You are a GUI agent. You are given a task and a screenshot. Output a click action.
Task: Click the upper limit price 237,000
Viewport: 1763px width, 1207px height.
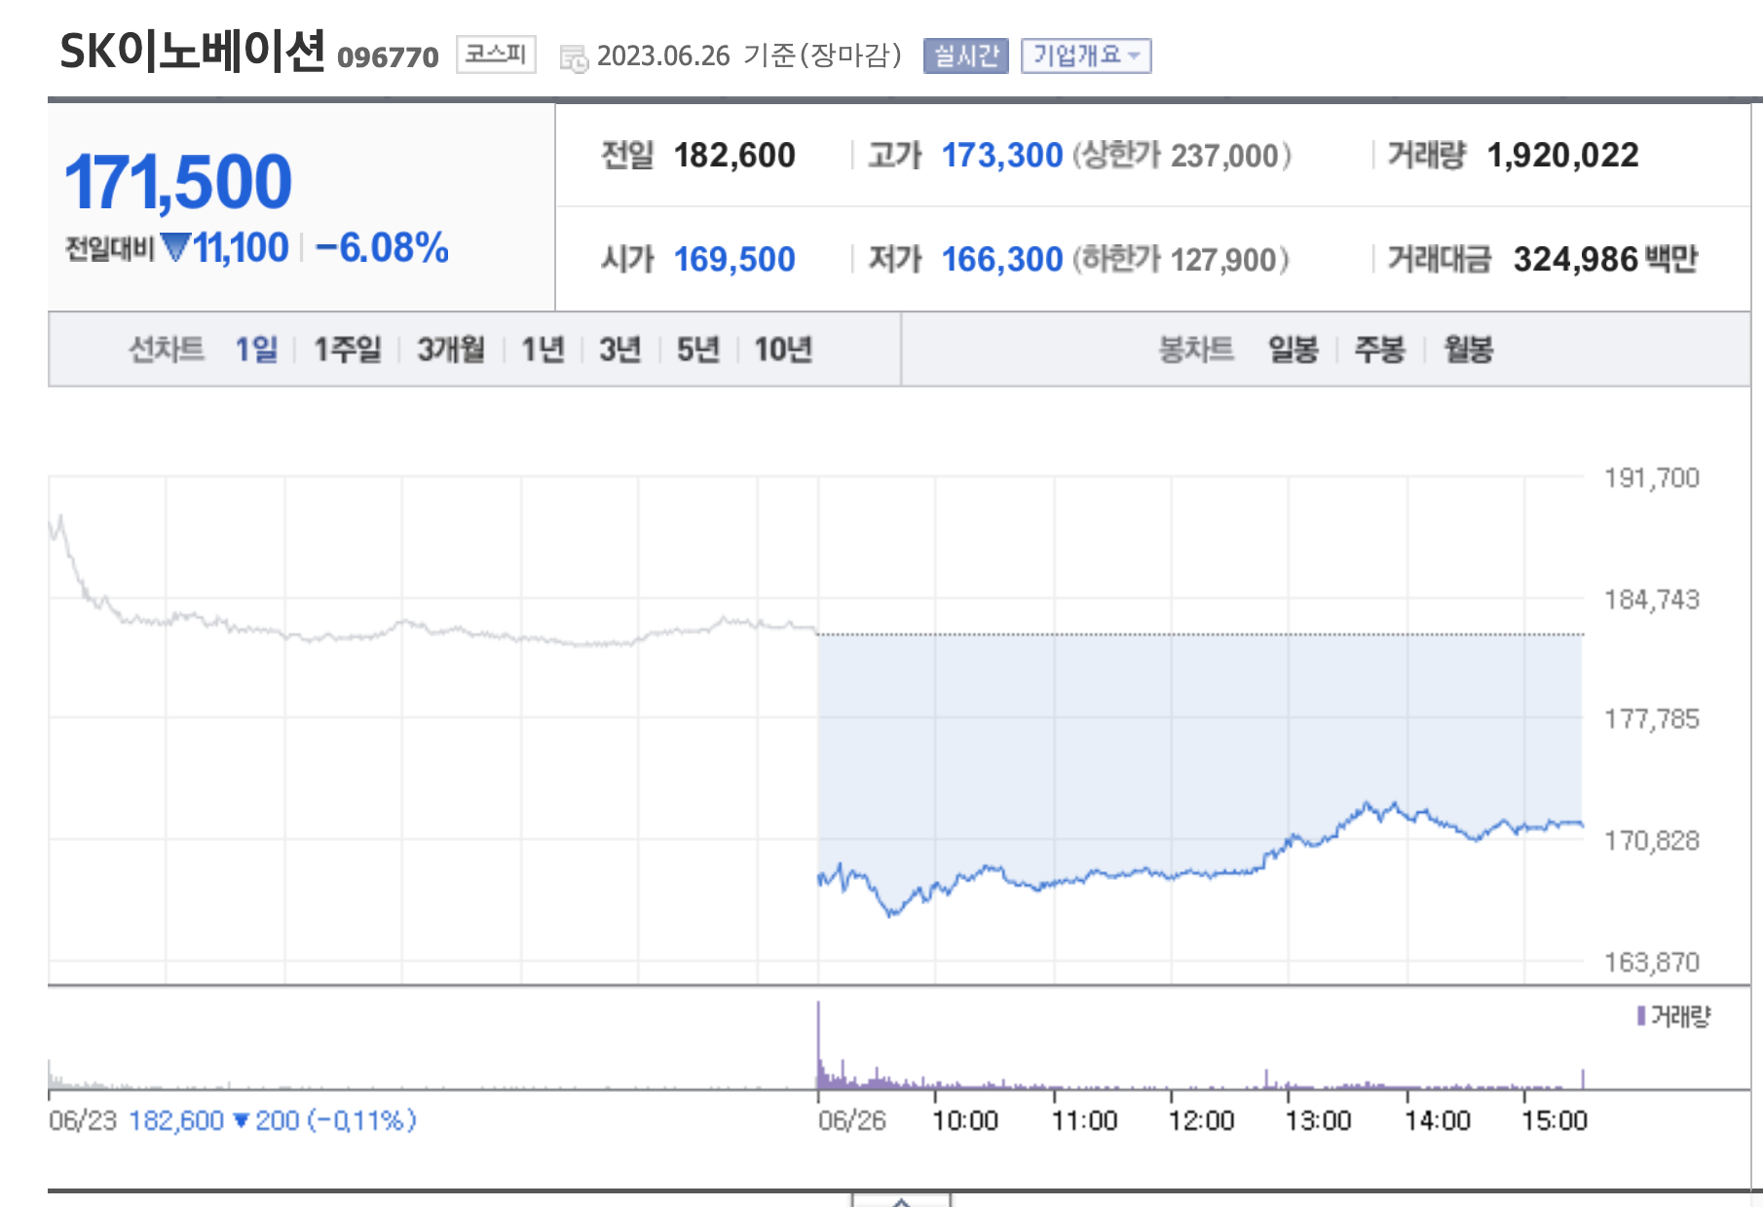tap(1223, 156)
